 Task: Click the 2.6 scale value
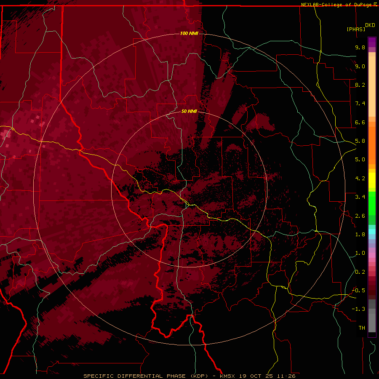[x=360, y=216]
